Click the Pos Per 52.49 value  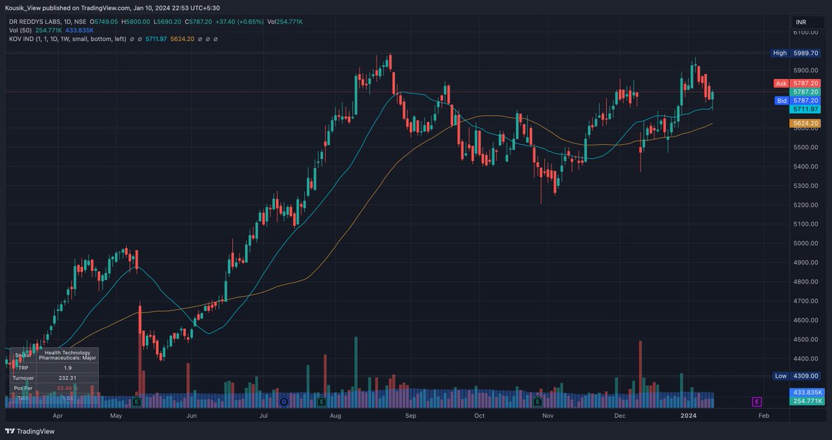[67, 388]
